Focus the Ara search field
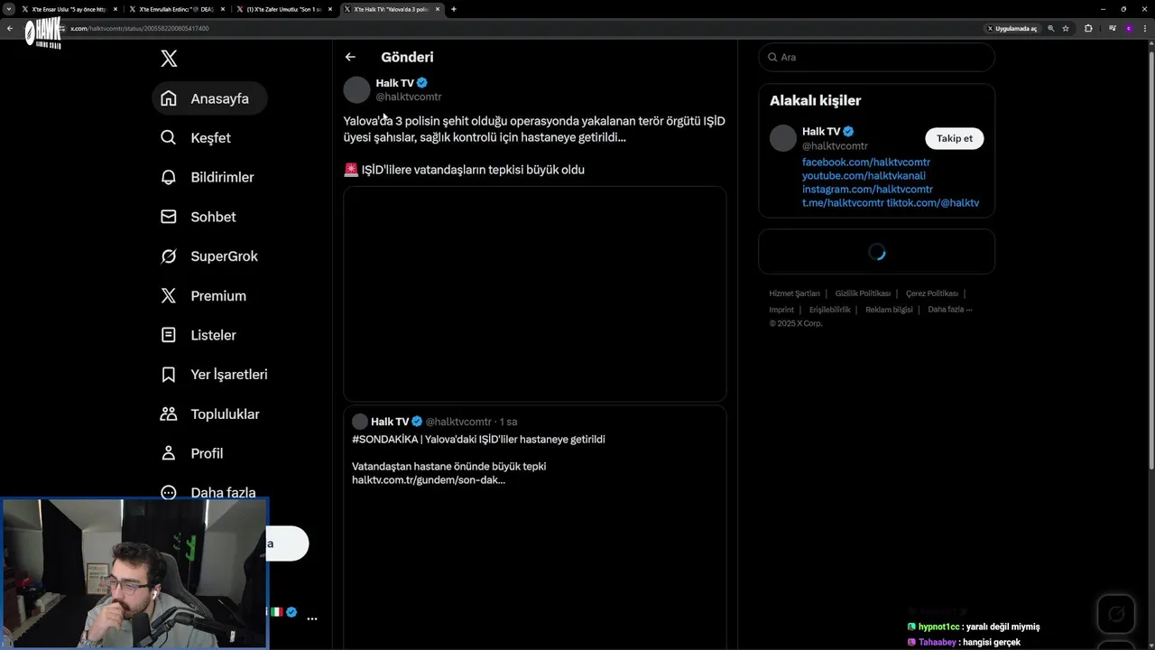The height and width of the screenshot is (650, 1155). point(876,57)
